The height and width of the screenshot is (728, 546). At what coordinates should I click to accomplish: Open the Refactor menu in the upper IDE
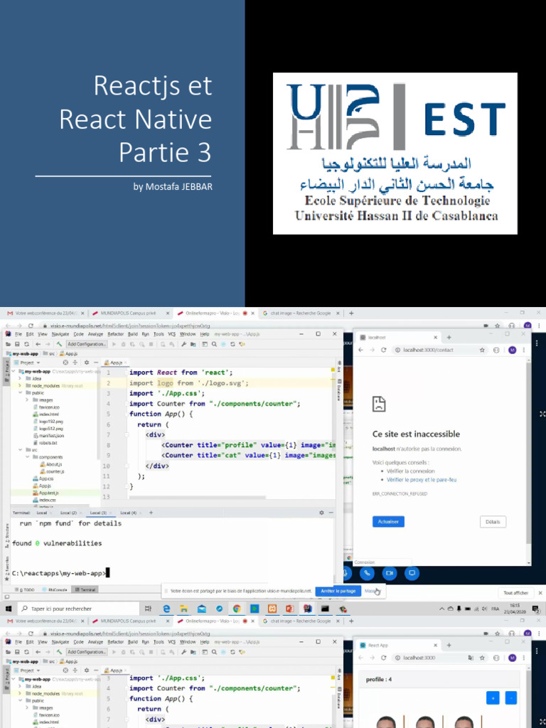[x=115, y=333]
